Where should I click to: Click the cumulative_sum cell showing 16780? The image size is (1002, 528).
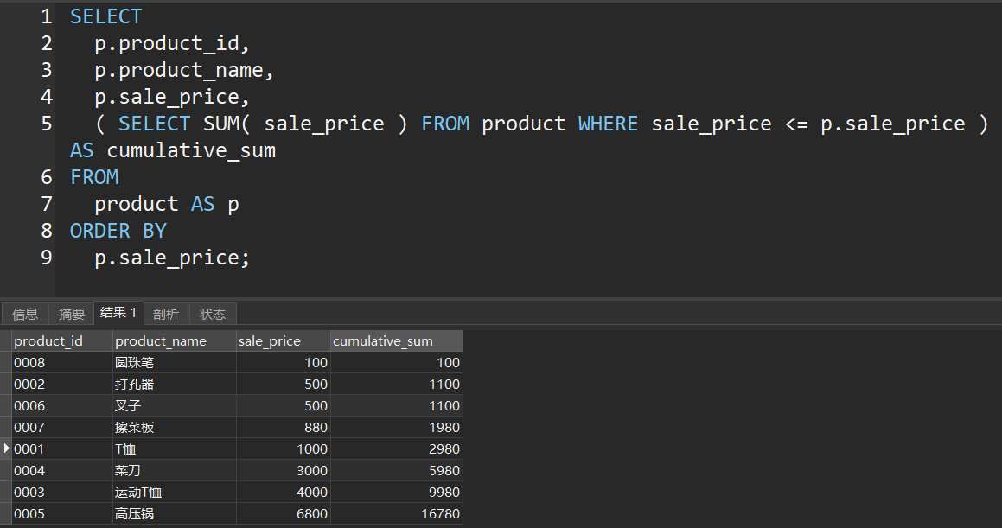click(x=440, y=514)
